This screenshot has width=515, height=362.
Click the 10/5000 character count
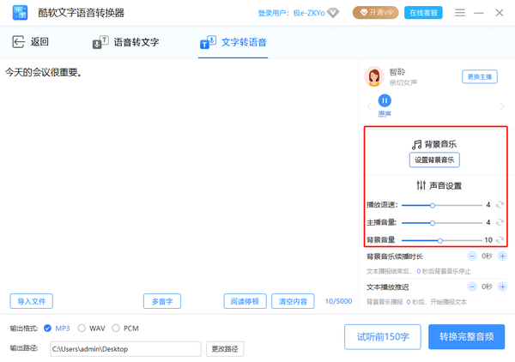pyautogui.click(x=338, y=301)
